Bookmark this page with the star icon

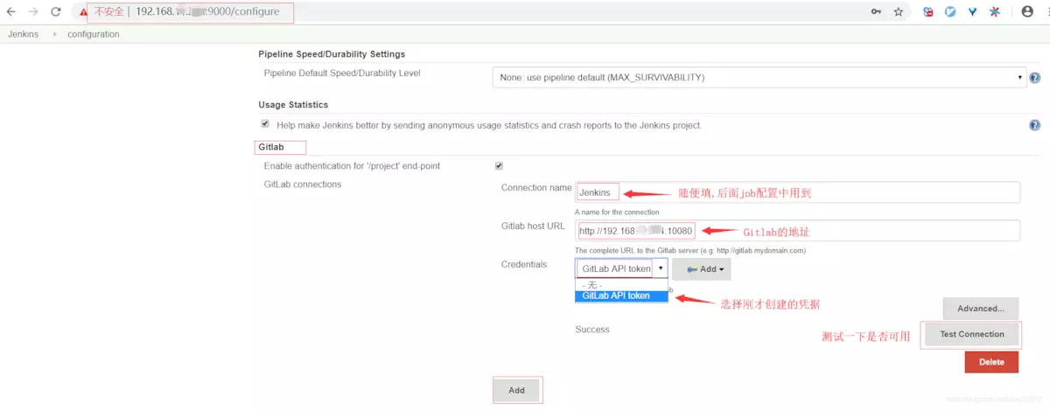click(899, 12)
